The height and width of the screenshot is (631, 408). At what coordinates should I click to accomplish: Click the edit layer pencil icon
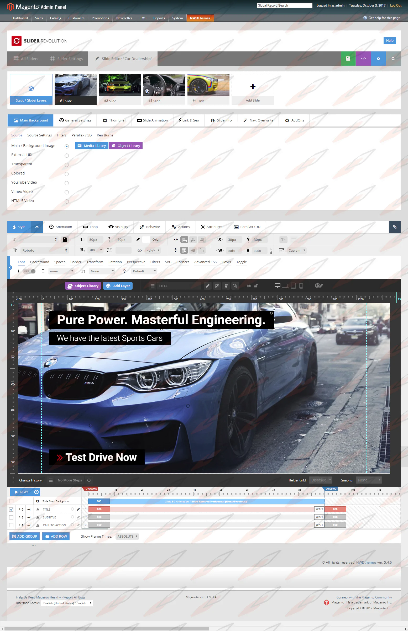(x=208, y=286)
